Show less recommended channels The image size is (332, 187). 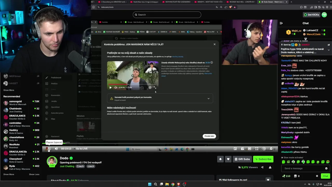coord(34,174)
